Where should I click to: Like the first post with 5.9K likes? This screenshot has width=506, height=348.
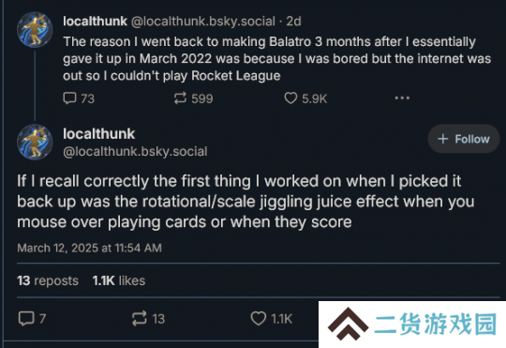pos(290,98)
